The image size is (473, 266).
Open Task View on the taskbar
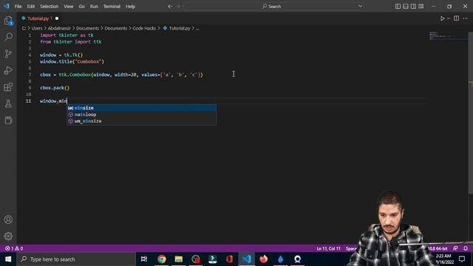pyautogui.click(x=144, y=259)
